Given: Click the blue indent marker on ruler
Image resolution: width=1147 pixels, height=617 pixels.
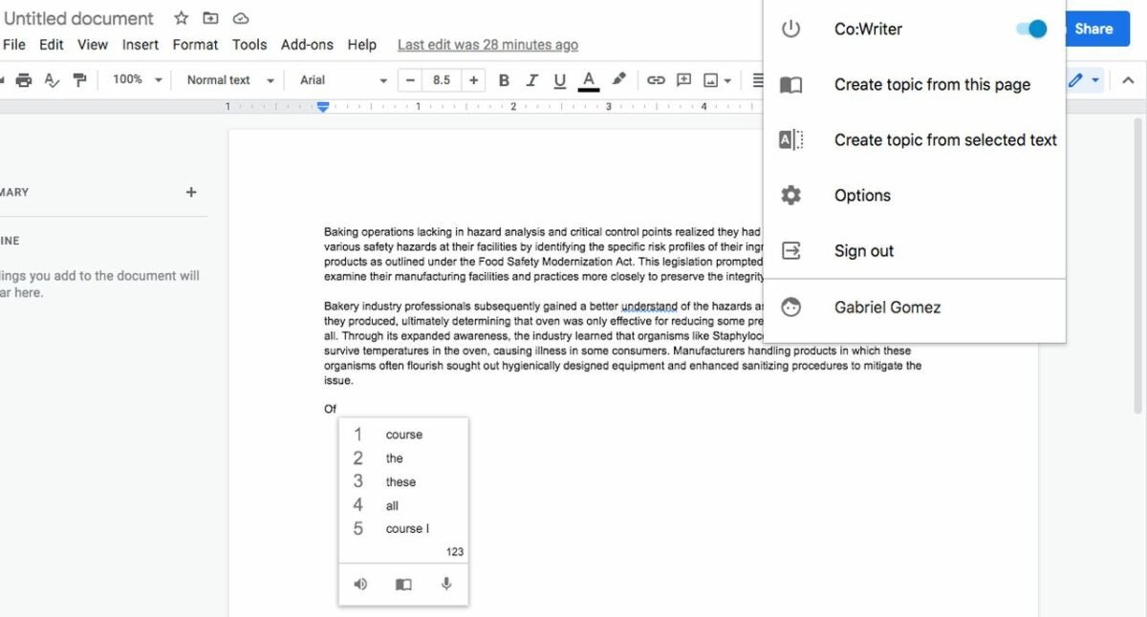Looking at the screenshot, I should [x=323, y=107].
